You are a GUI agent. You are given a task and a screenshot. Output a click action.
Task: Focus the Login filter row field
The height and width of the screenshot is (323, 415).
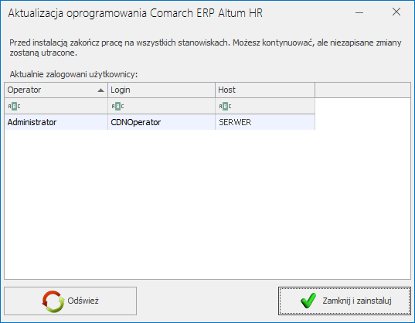click(162, 107)
